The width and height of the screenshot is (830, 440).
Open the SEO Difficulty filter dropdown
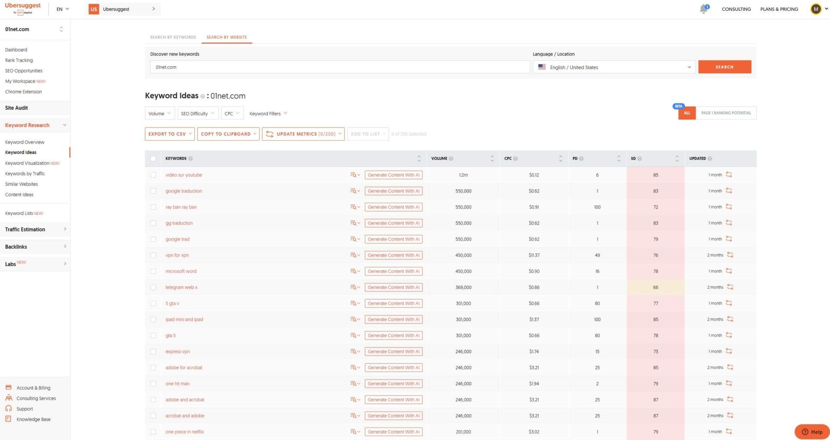pyautogui.click(x=198, y=113)
